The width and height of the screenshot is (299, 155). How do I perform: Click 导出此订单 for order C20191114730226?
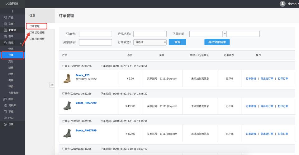[267, 78]
